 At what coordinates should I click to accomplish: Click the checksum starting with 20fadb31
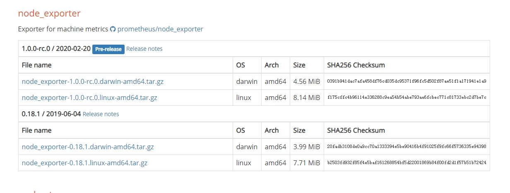click(407, 147)
